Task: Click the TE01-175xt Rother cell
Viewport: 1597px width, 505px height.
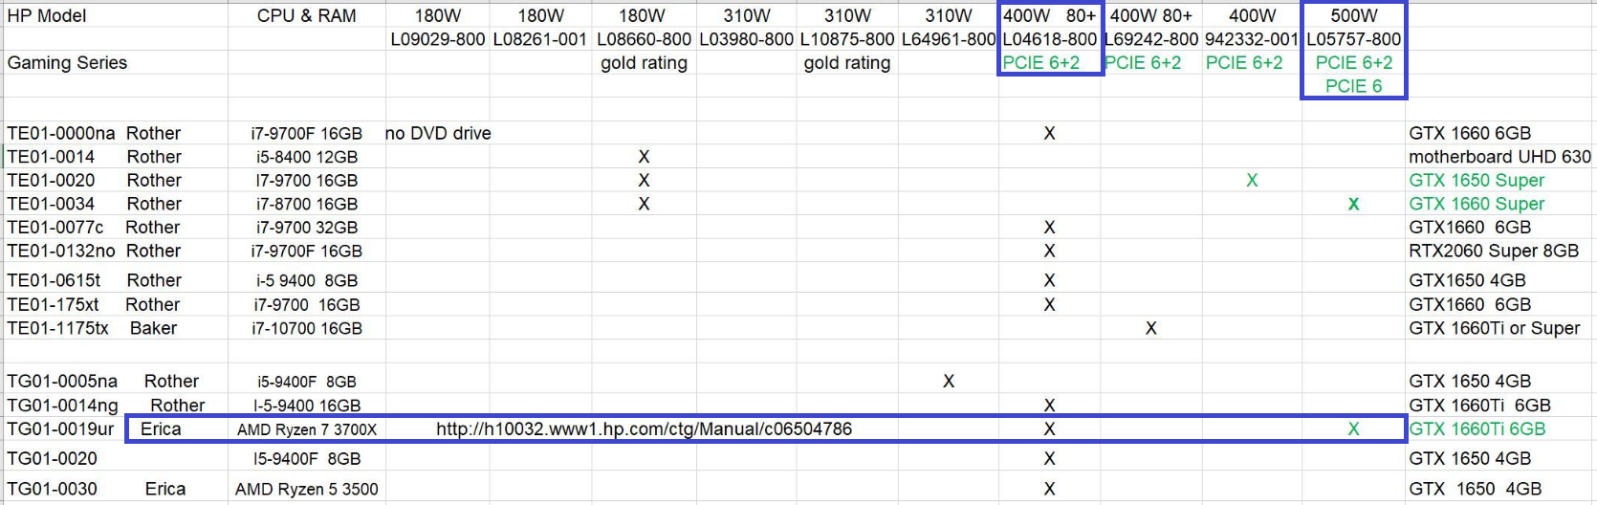Action: click(93, 304)
